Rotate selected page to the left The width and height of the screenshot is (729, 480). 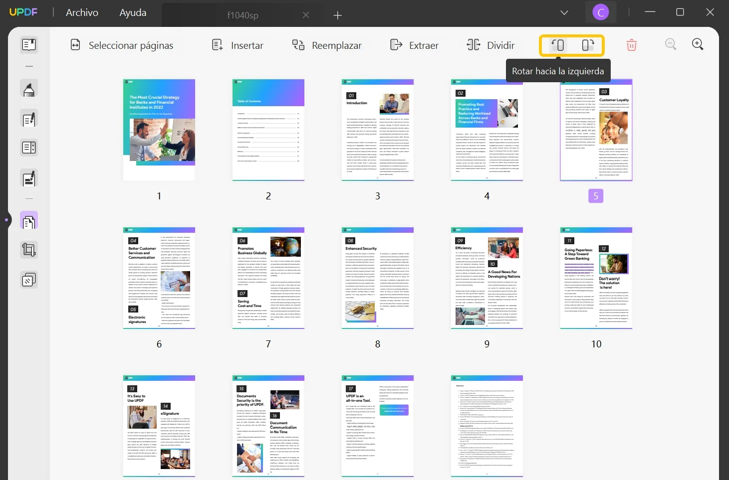pos(558,45)
